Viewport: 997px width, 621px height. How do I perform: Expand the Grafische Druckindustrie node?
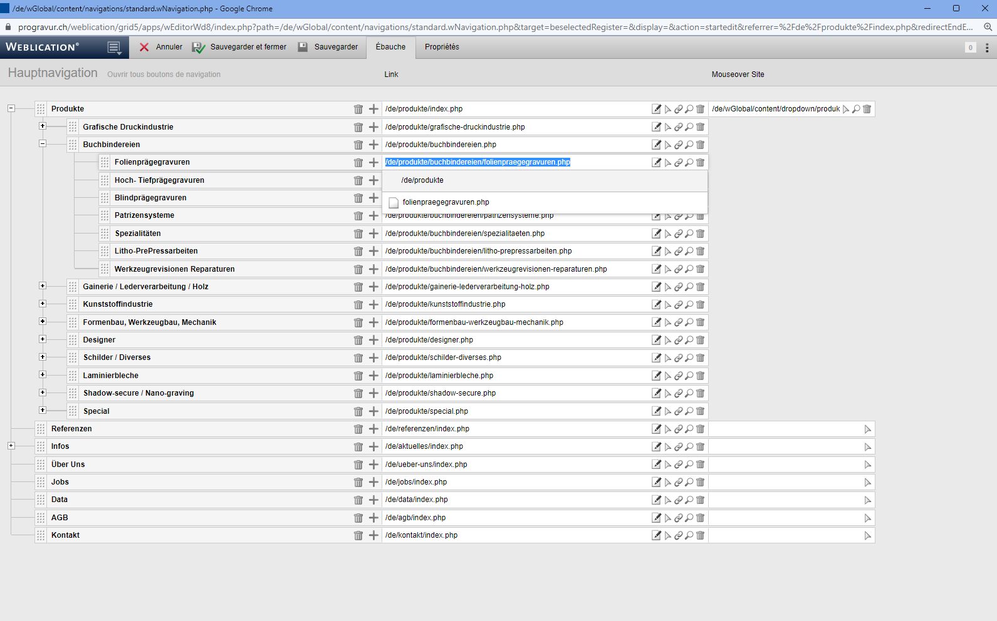pos(43,126)
